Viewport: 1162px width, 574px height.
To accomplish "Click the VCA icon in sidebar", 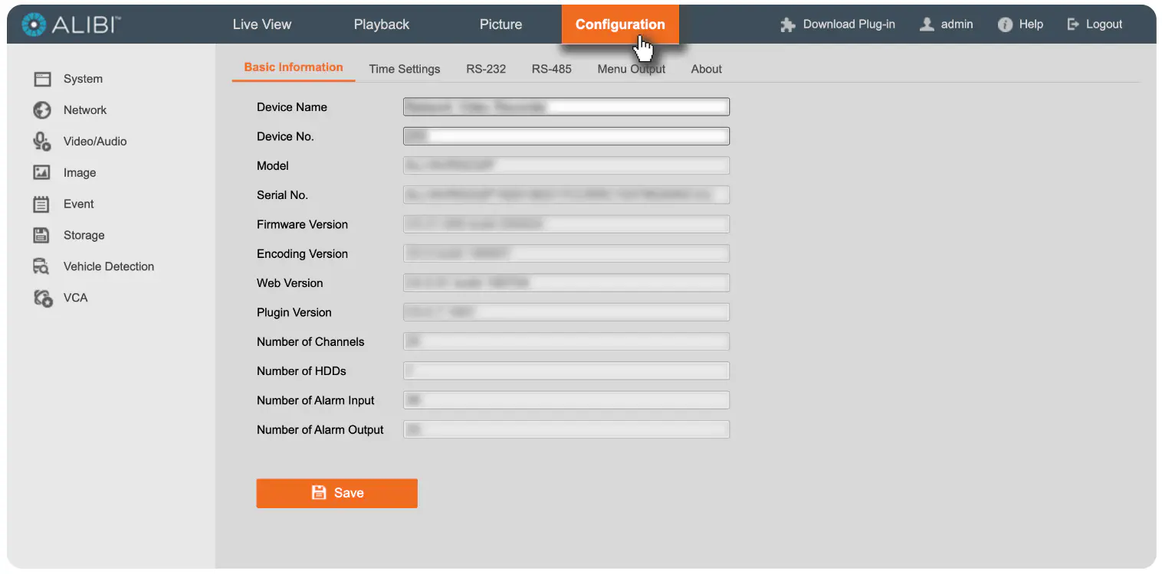I will point(43,298).
